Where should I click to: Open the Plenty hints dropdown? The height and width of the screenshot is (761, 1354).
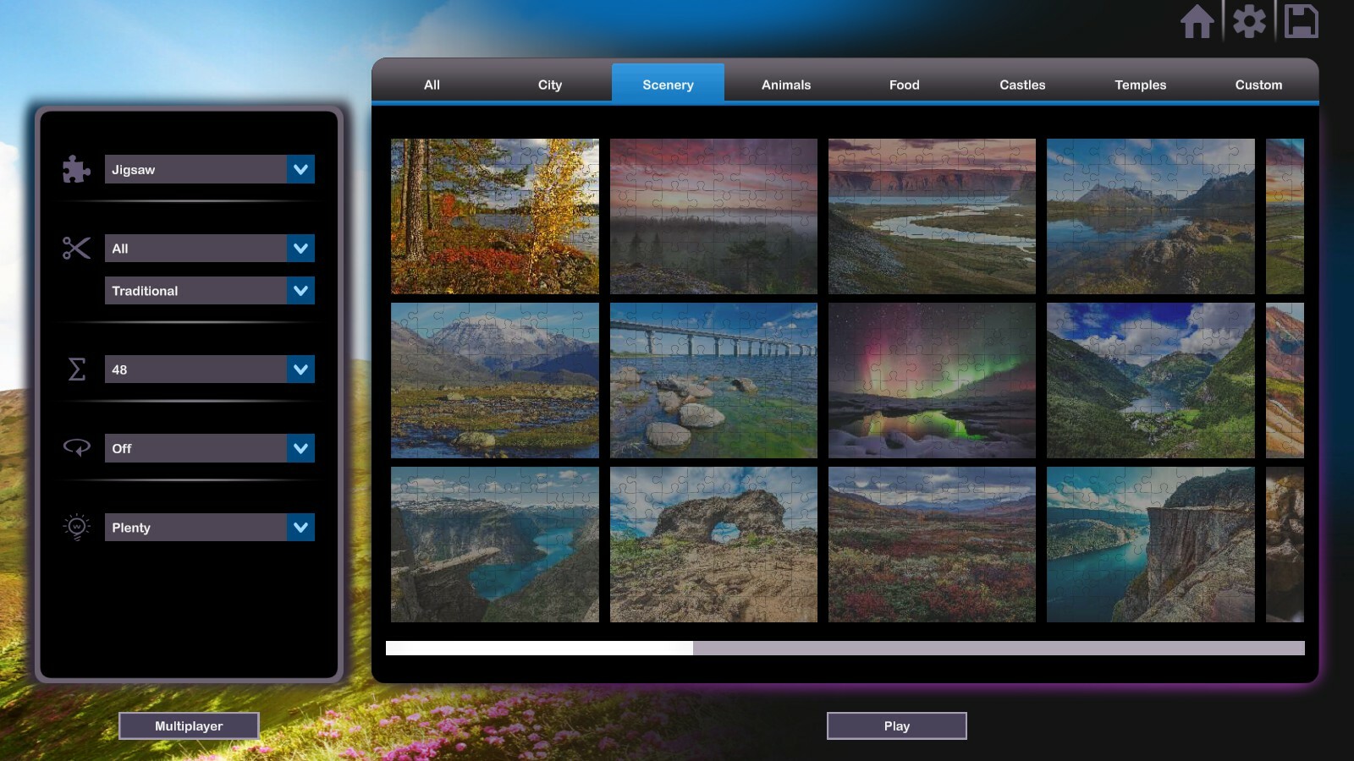pos(208,527)
